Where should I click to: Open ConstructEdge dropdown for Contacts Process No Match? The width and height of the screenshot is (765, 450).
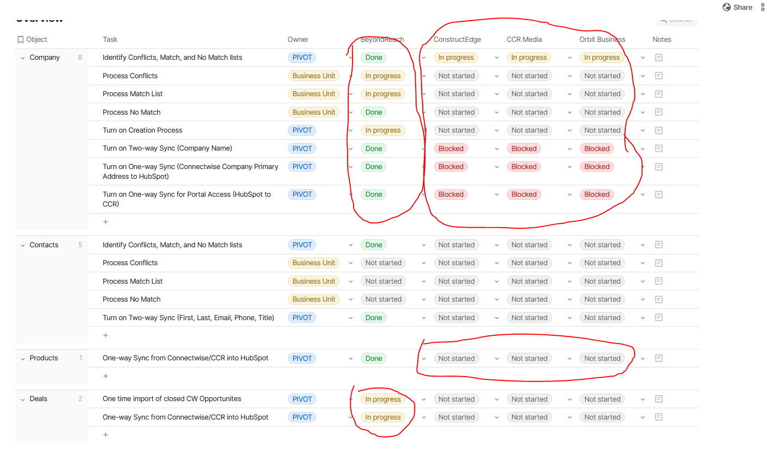(497, 299)
